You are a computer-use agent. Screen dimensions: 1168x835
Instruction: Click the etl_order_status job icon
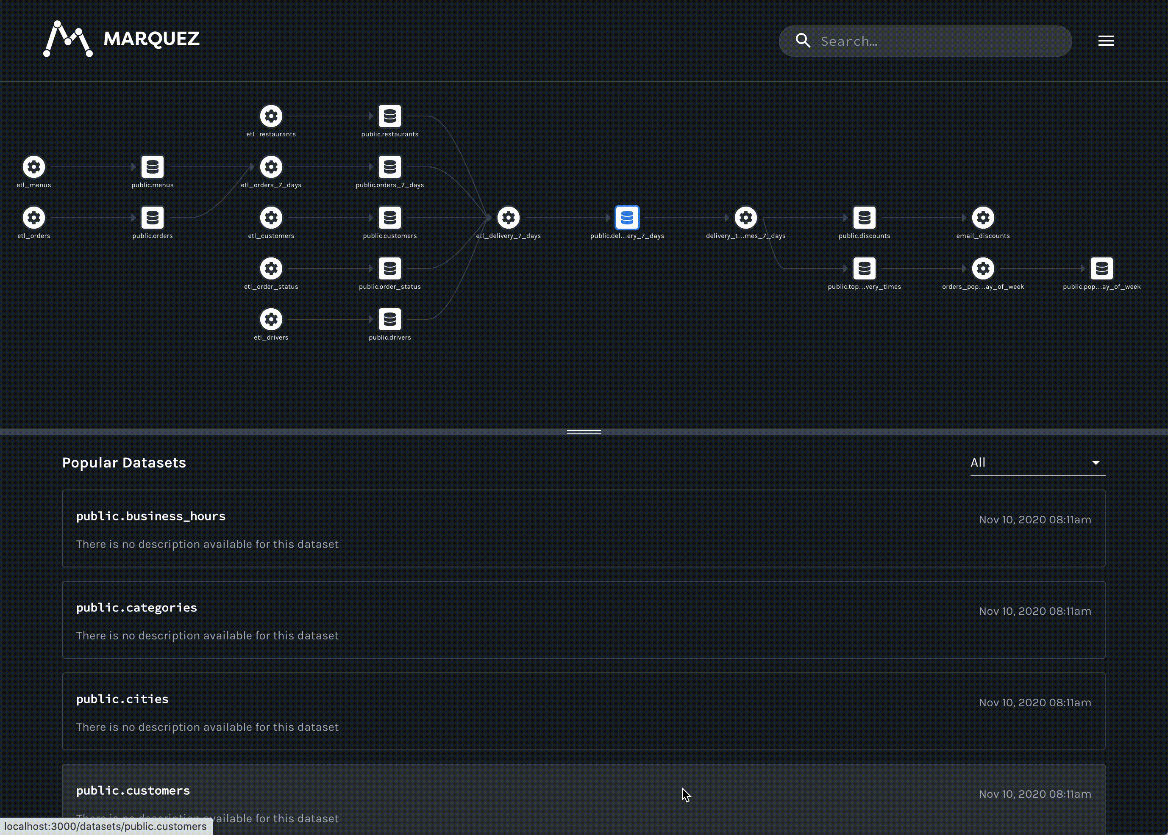pos(271,268)
